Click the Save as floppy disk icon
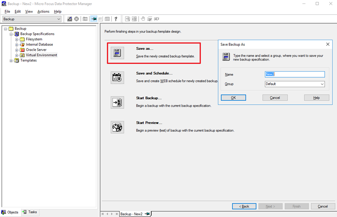Viewport: 337px width, 217px height. [x=117, y=53]
